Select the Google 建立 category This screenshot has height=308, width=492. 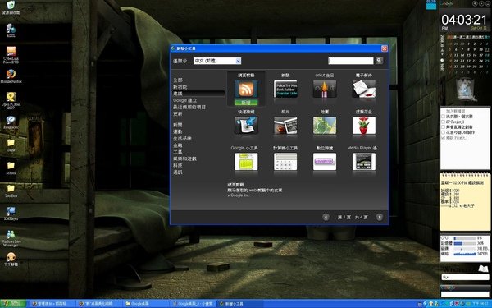184,100
